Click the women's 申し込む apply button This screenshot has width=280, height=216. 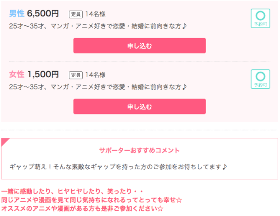pos(139,107)
